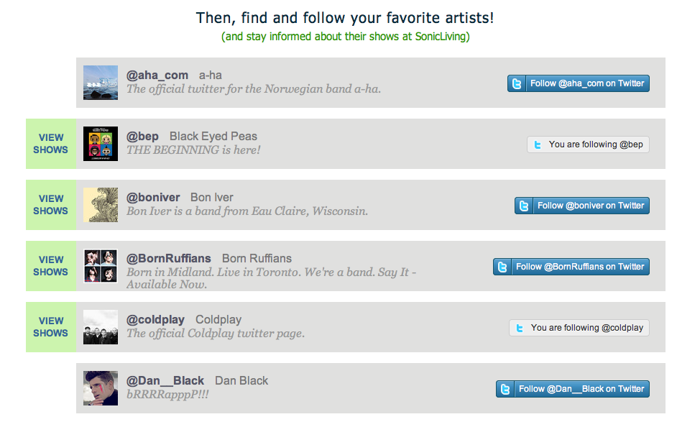Open the @aha_com handle link
Viewport: 700px width, 422px height.
(157, 75)
